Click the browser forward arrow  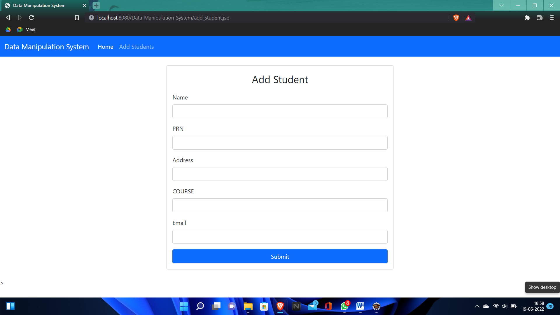20,17
